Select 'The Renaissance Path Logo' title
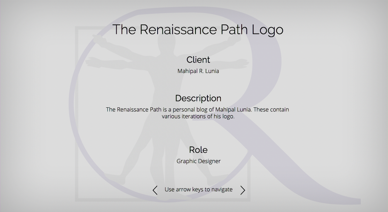 pos(198,29)
